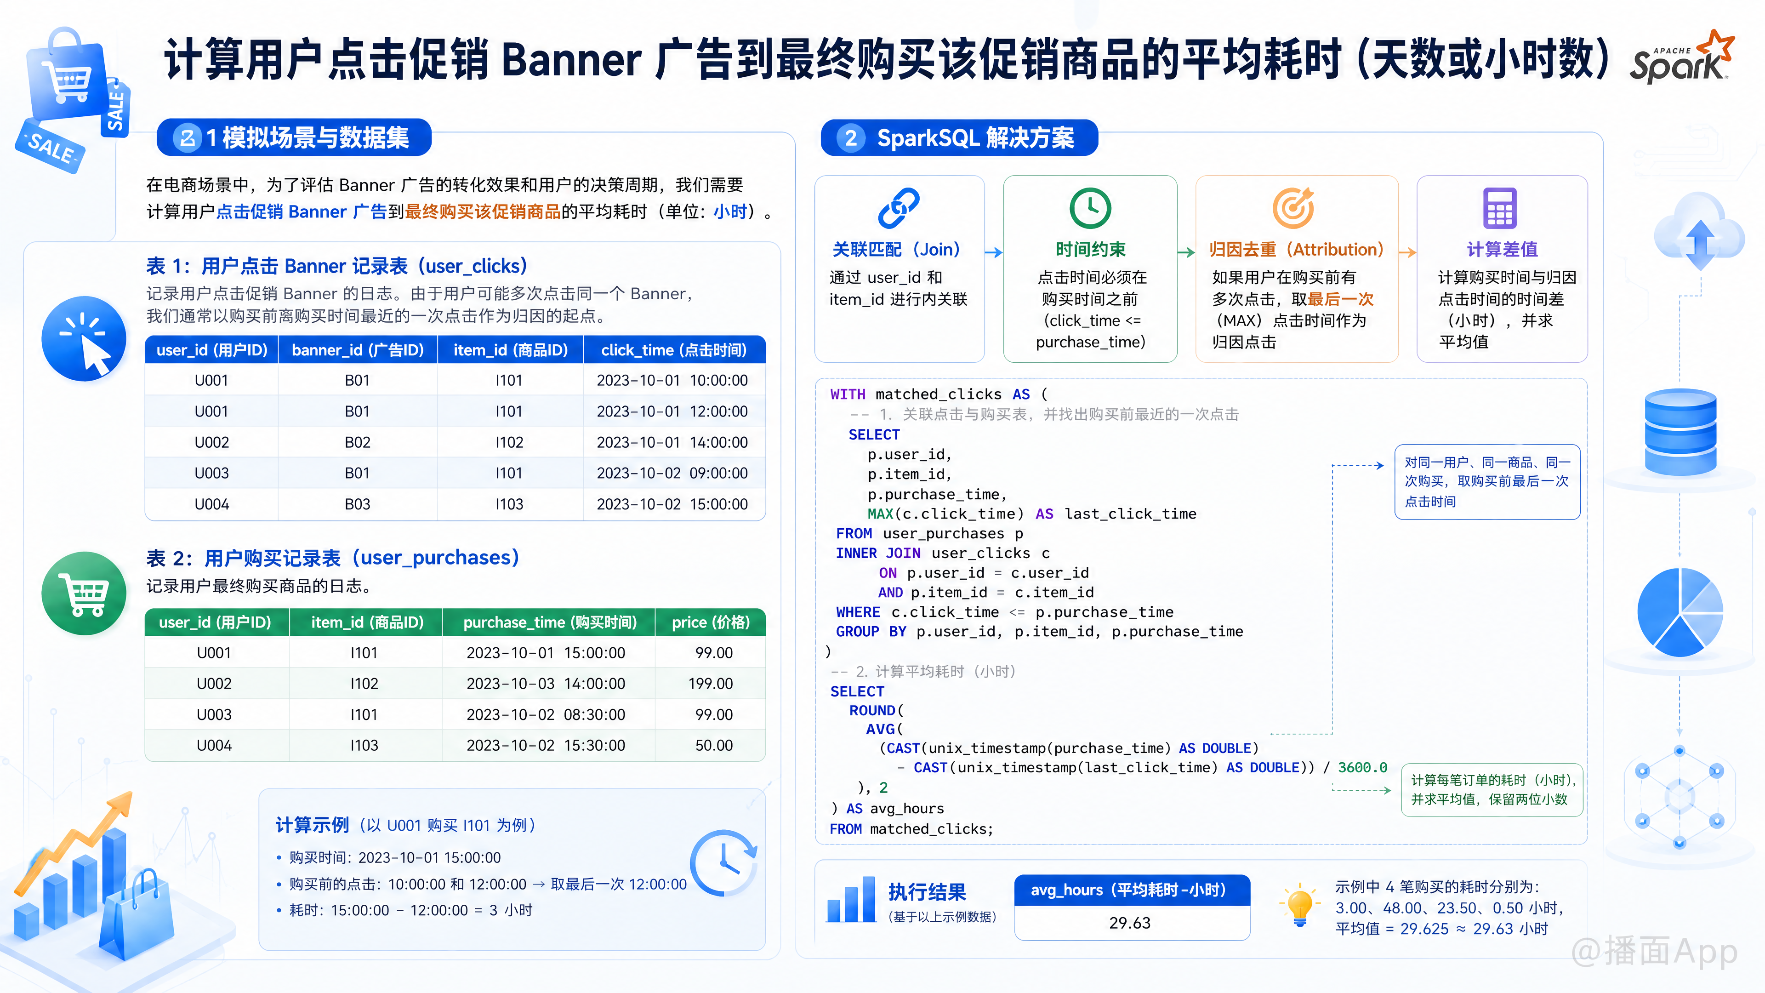Click the blue pie chart icon
The width and height of the screenshot is (1765, 993).
[1680, 612]
